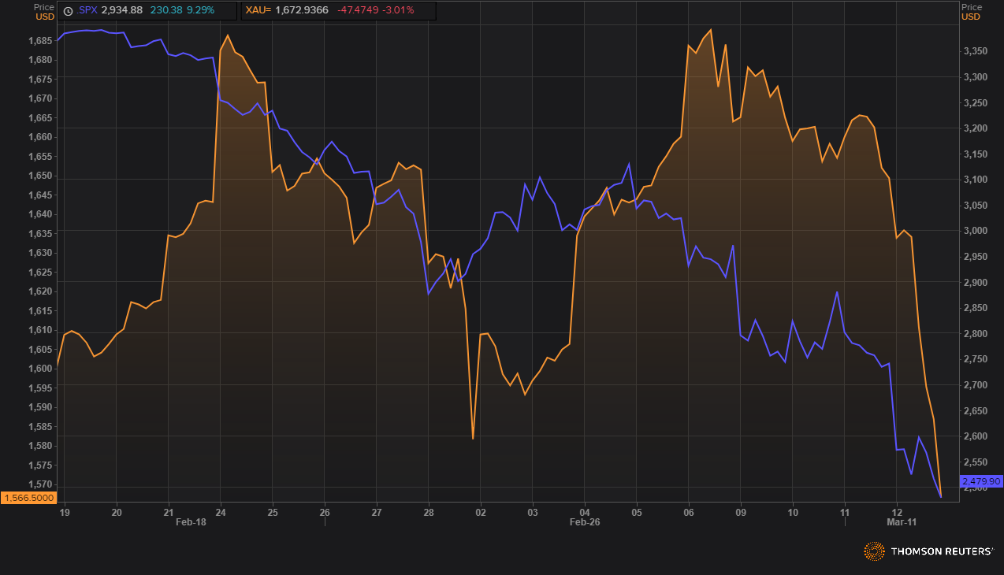
Task: Click the orange 1,566.5000 price tag
Action: point(28,497)
